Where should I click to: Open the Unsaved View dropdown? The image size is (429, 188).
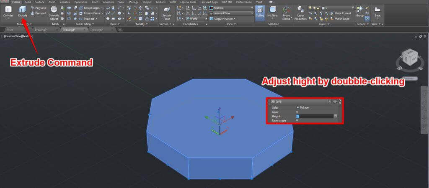[231, 13]
